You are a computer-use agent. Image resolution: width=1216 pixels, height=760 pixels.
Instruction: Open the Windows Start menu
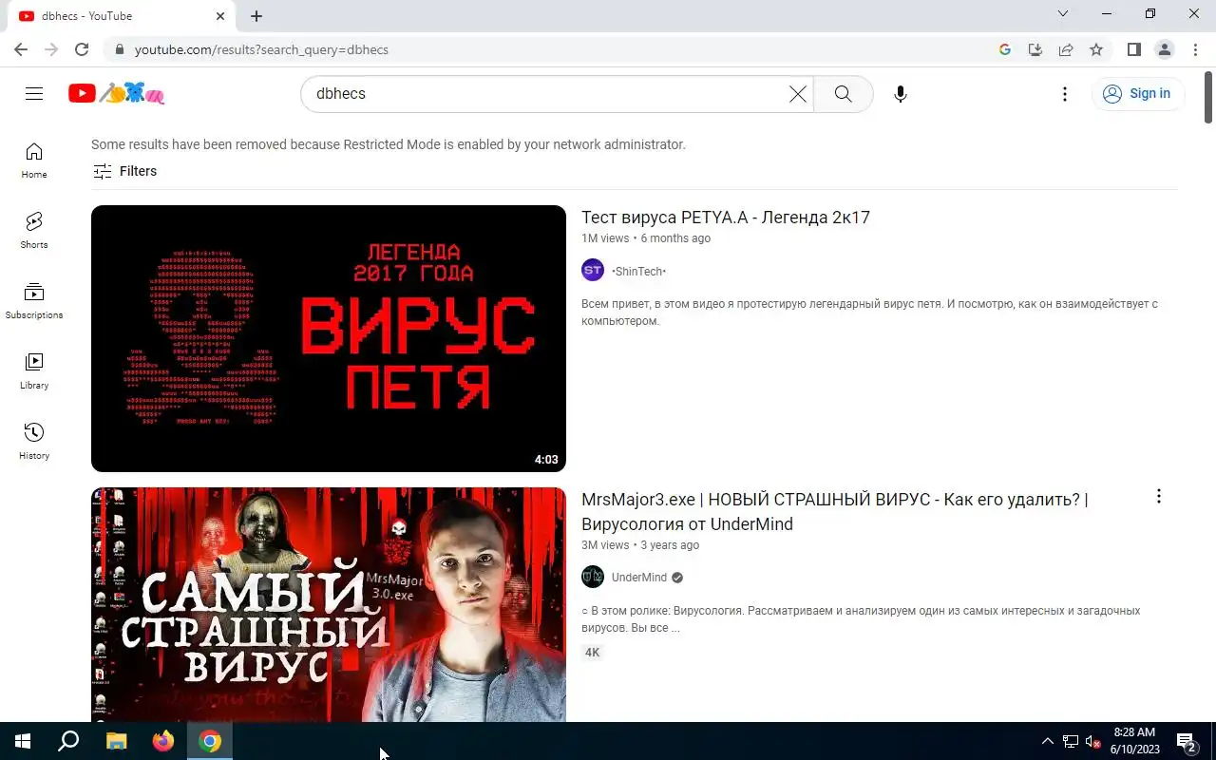click(x=23, y=741)
